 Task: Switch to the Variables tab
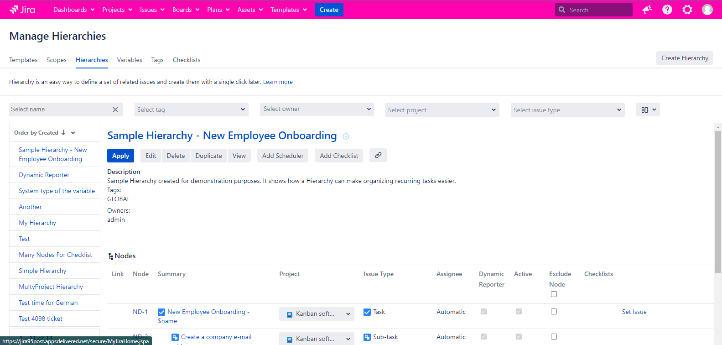pyautogui.click(x=130, y=60)
